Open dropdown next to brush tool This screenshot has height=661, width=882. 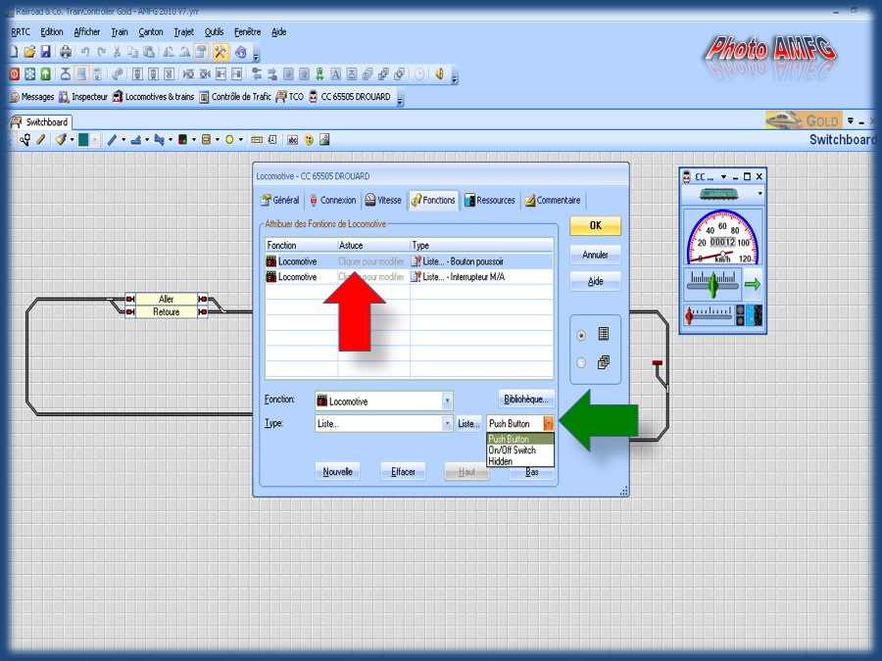(x=72, y=139)
